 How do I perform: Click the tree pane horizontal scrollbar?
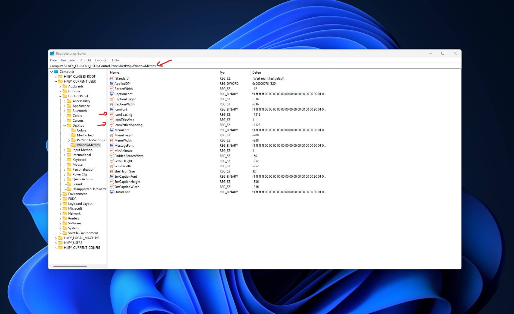tap(70, 266)
